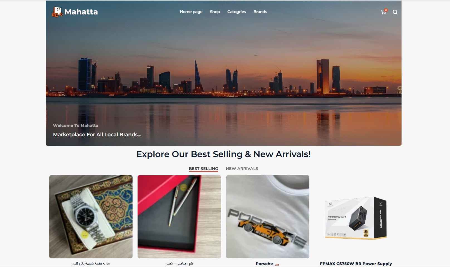
Task: Click the Bahrain skyline hero banner
Action: (x=224, y=73)
